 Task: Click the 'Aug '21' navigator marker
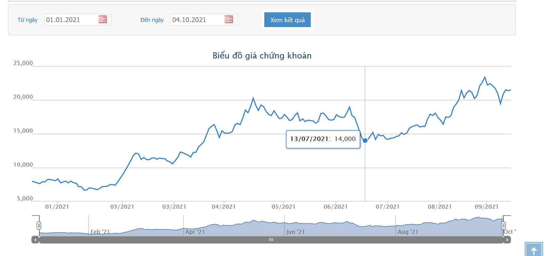click(408, 232)
